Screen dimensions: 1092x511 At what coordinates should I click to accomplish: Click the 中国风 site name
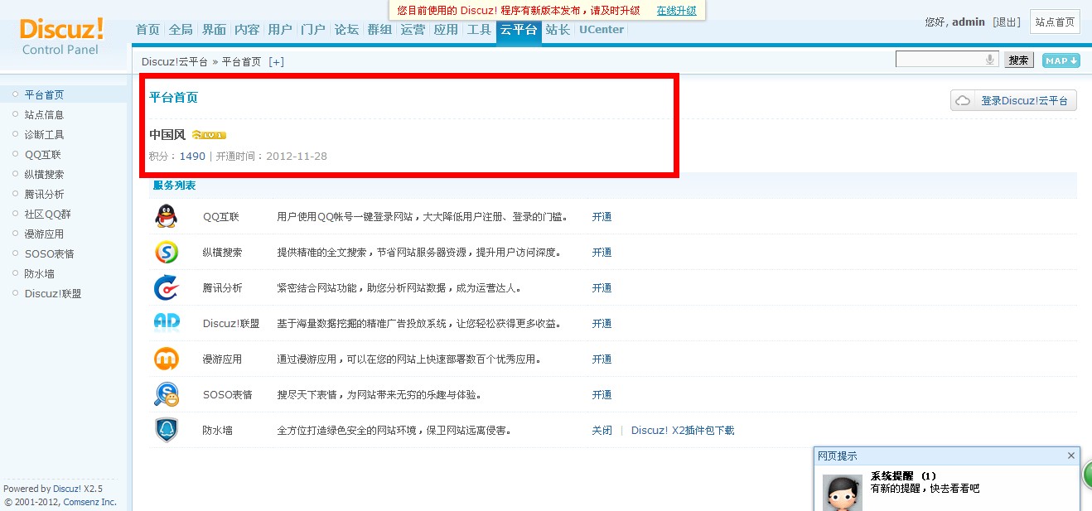[167, 135]
